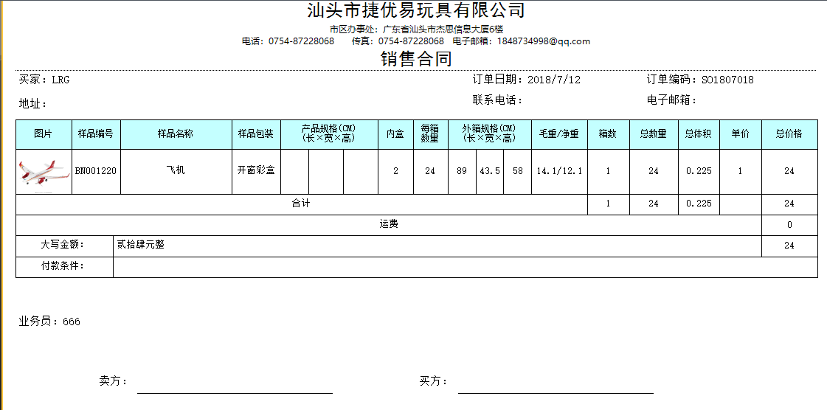The image size is (827, 410).
Task: Click the 飞机 sample name cell
Action: click(176, 171)
